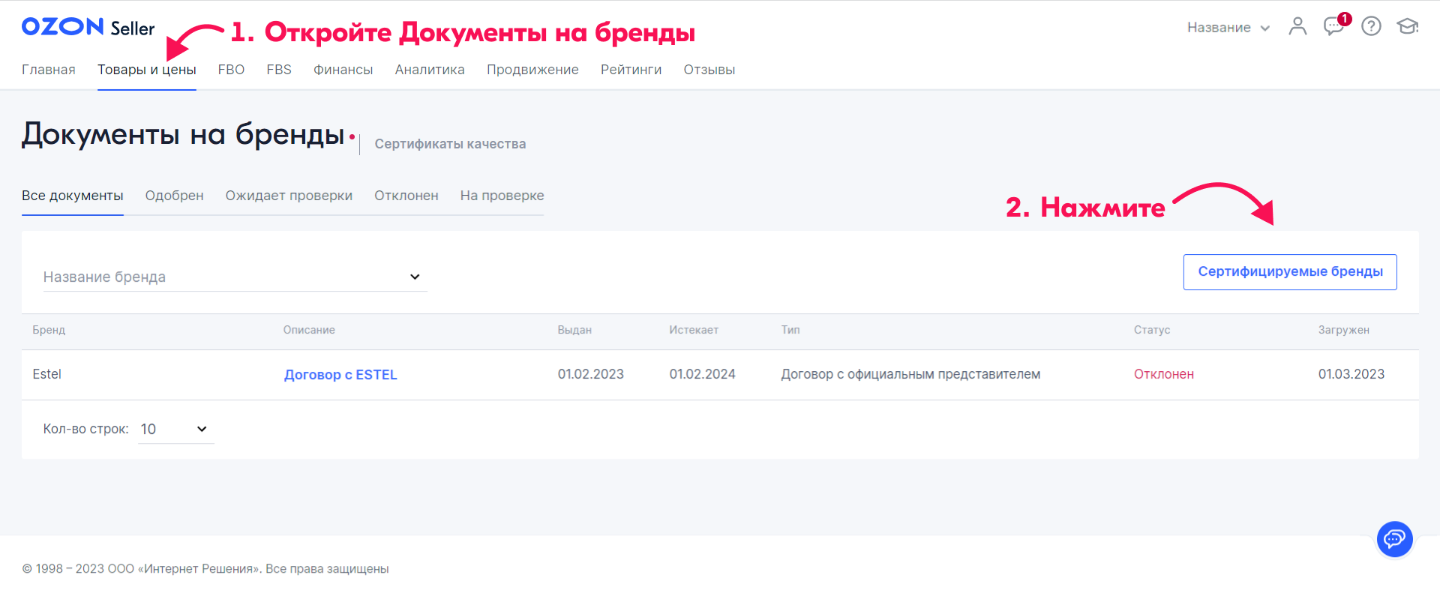Open the Название бренда dropdown

235,277
